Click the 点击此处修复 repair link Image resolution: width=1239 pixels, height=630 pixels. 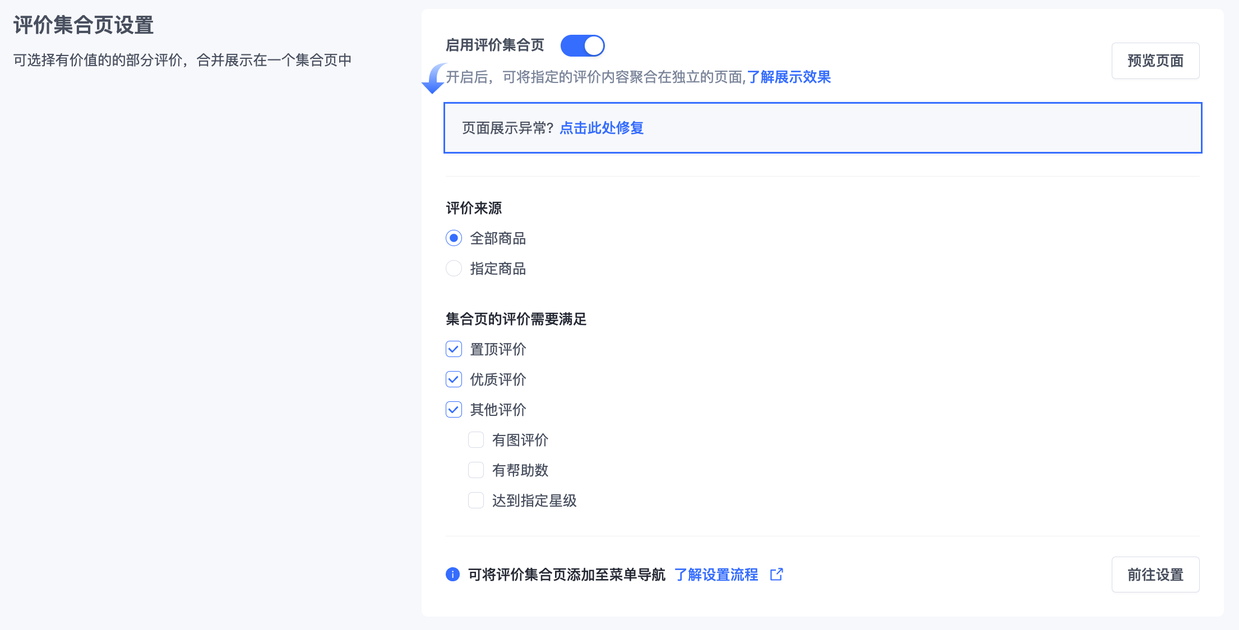tap(600, 128)
